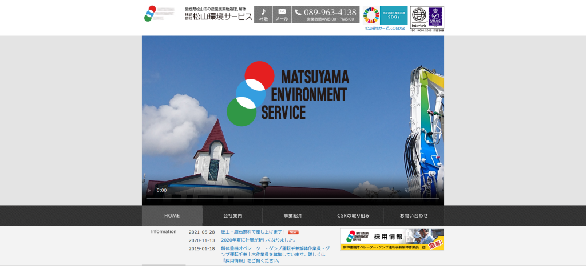This screenshot has height=277, width=586.
Task: Click the 採用情報 recruitment banner
Action: [392, 239]
